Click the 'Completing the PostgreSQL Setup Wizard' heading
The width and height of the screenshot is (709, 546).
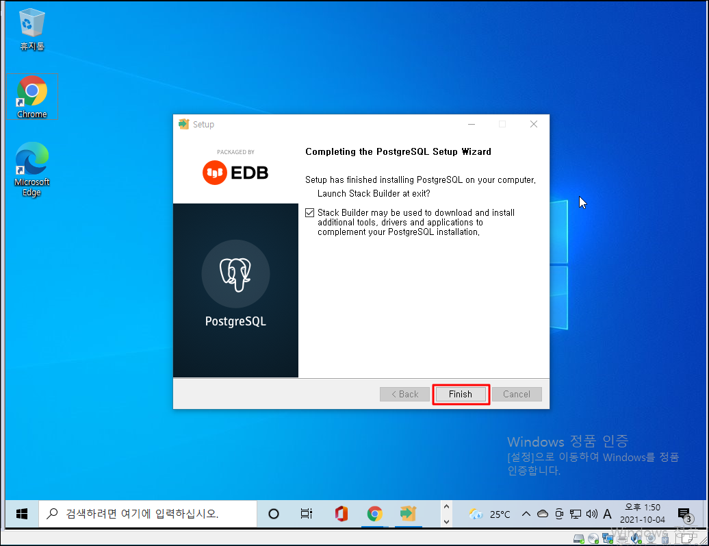[x=398, y=151]
